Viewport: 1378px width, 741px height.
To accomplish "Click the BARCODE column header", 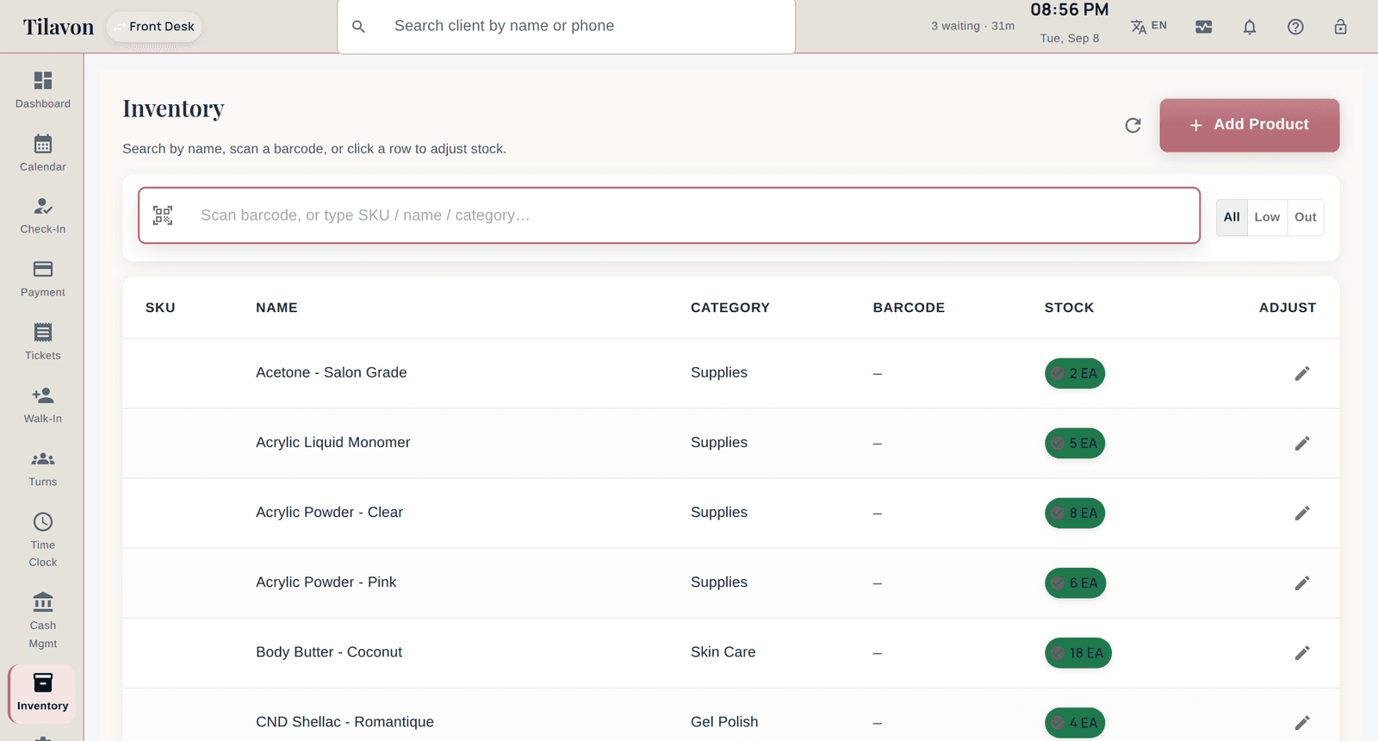I will point(909,308).
